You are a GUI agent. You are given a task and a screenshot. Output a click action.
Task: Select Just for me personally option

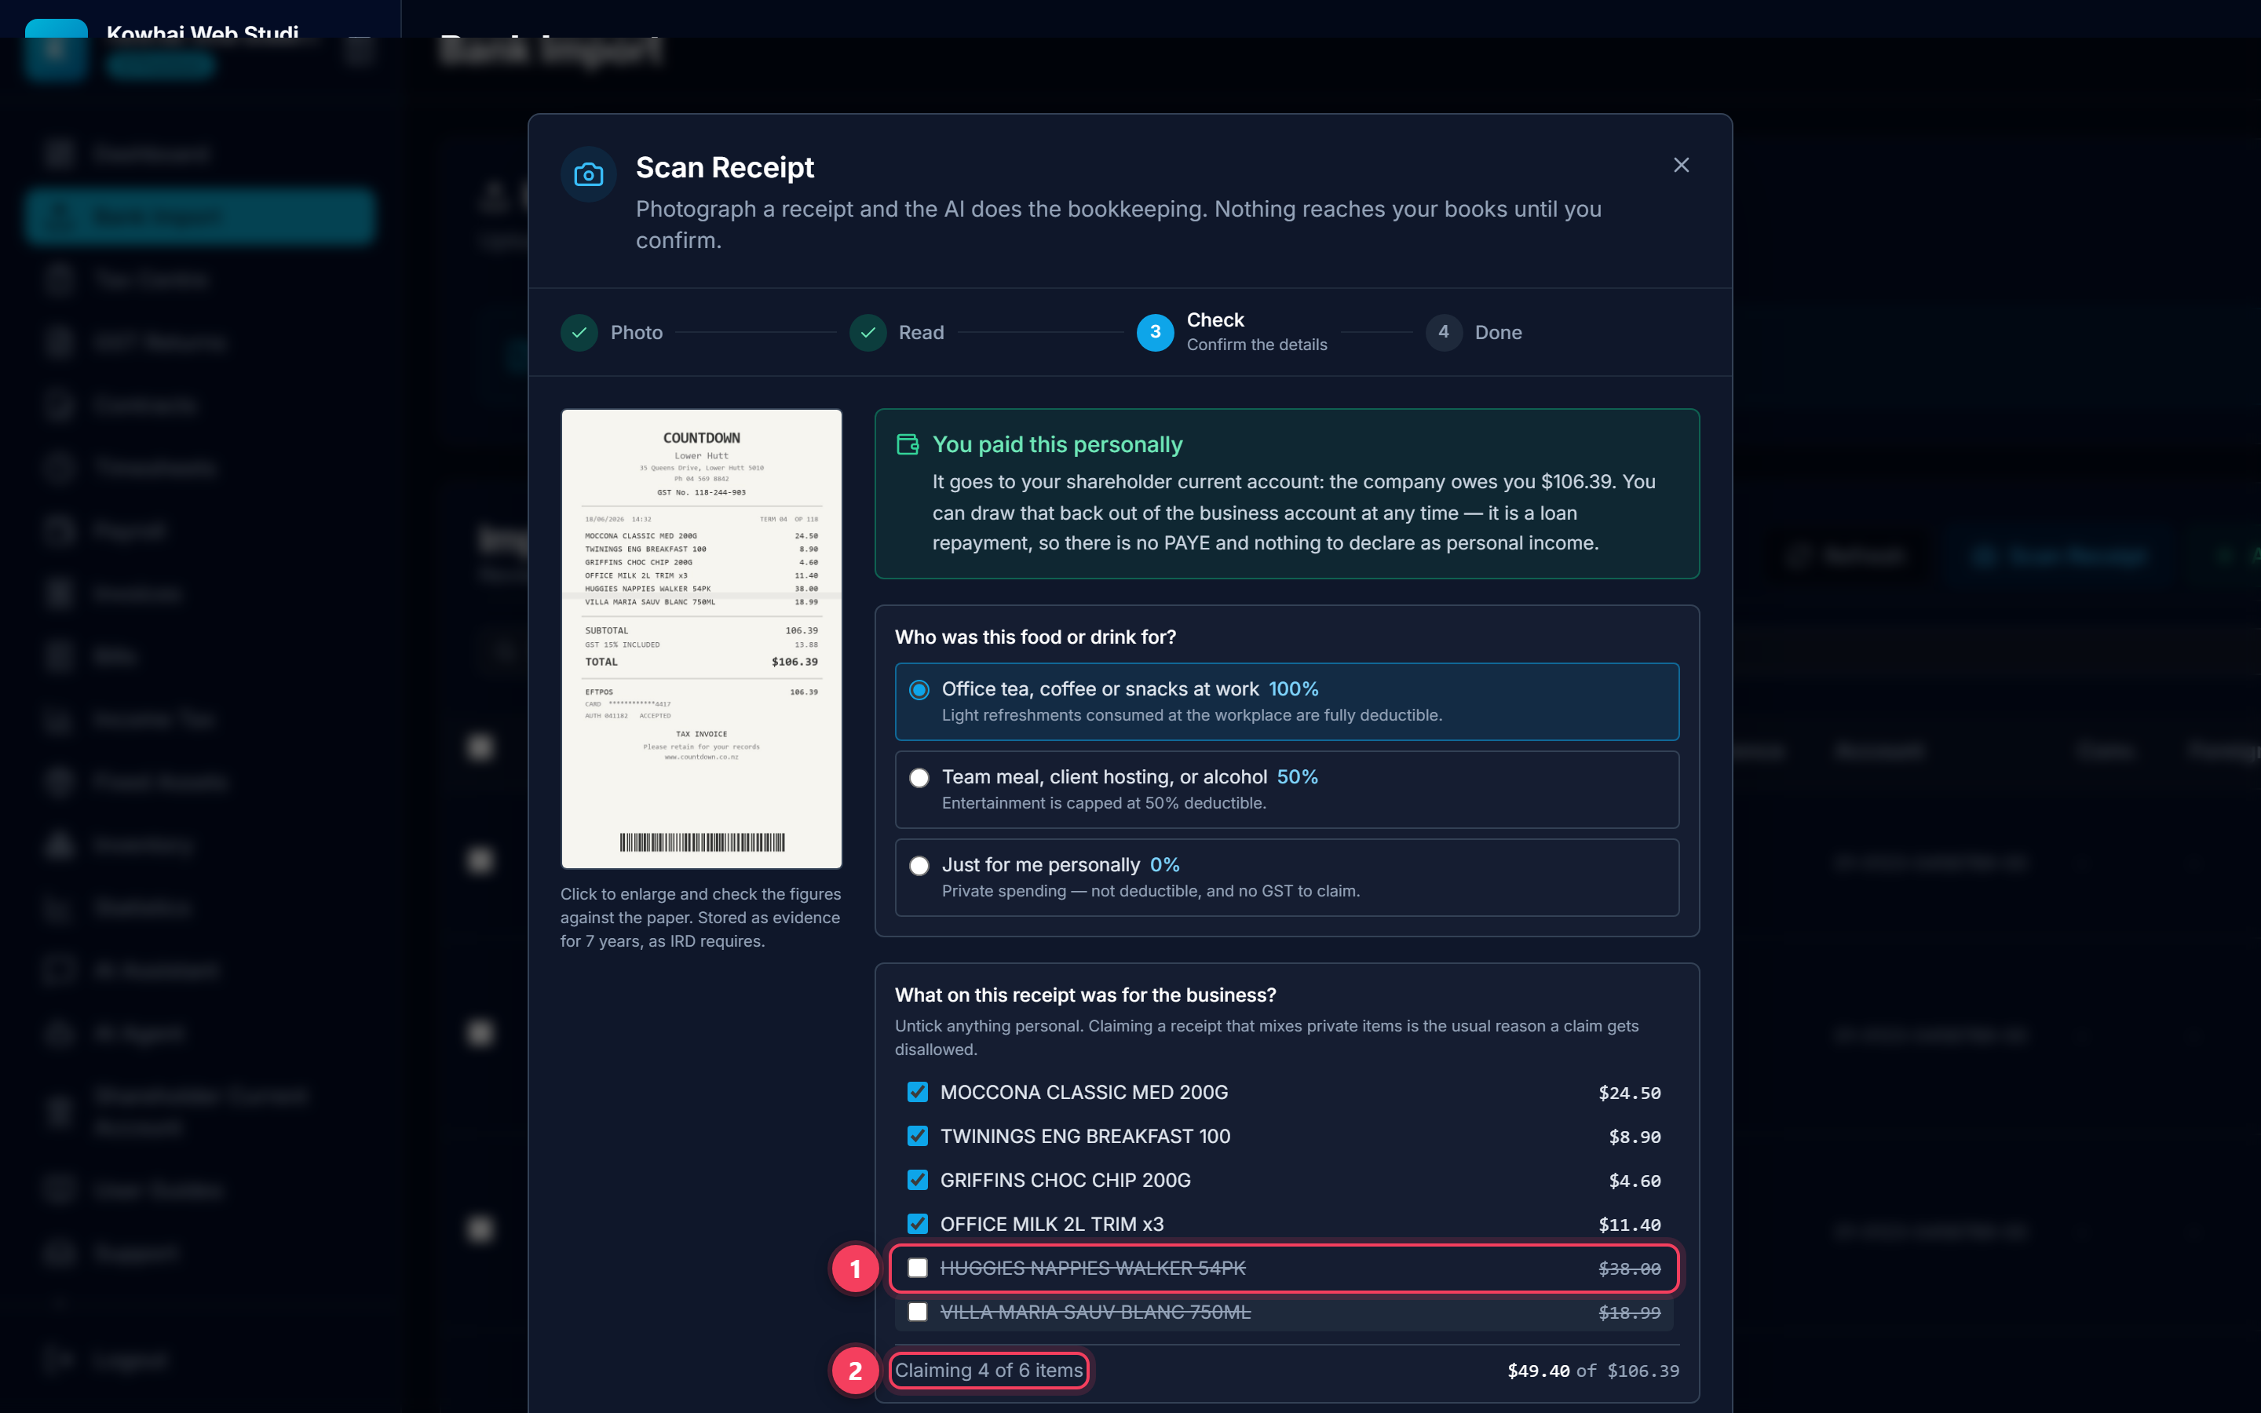(1287, 878)
